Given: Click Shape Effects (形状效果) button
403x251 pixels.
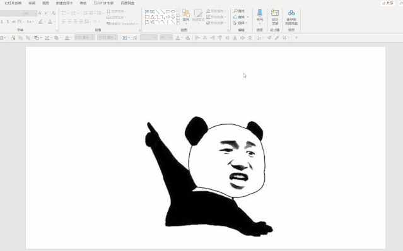Looking at the screenshot, I should pyautogui.click(x=216, y=23).
